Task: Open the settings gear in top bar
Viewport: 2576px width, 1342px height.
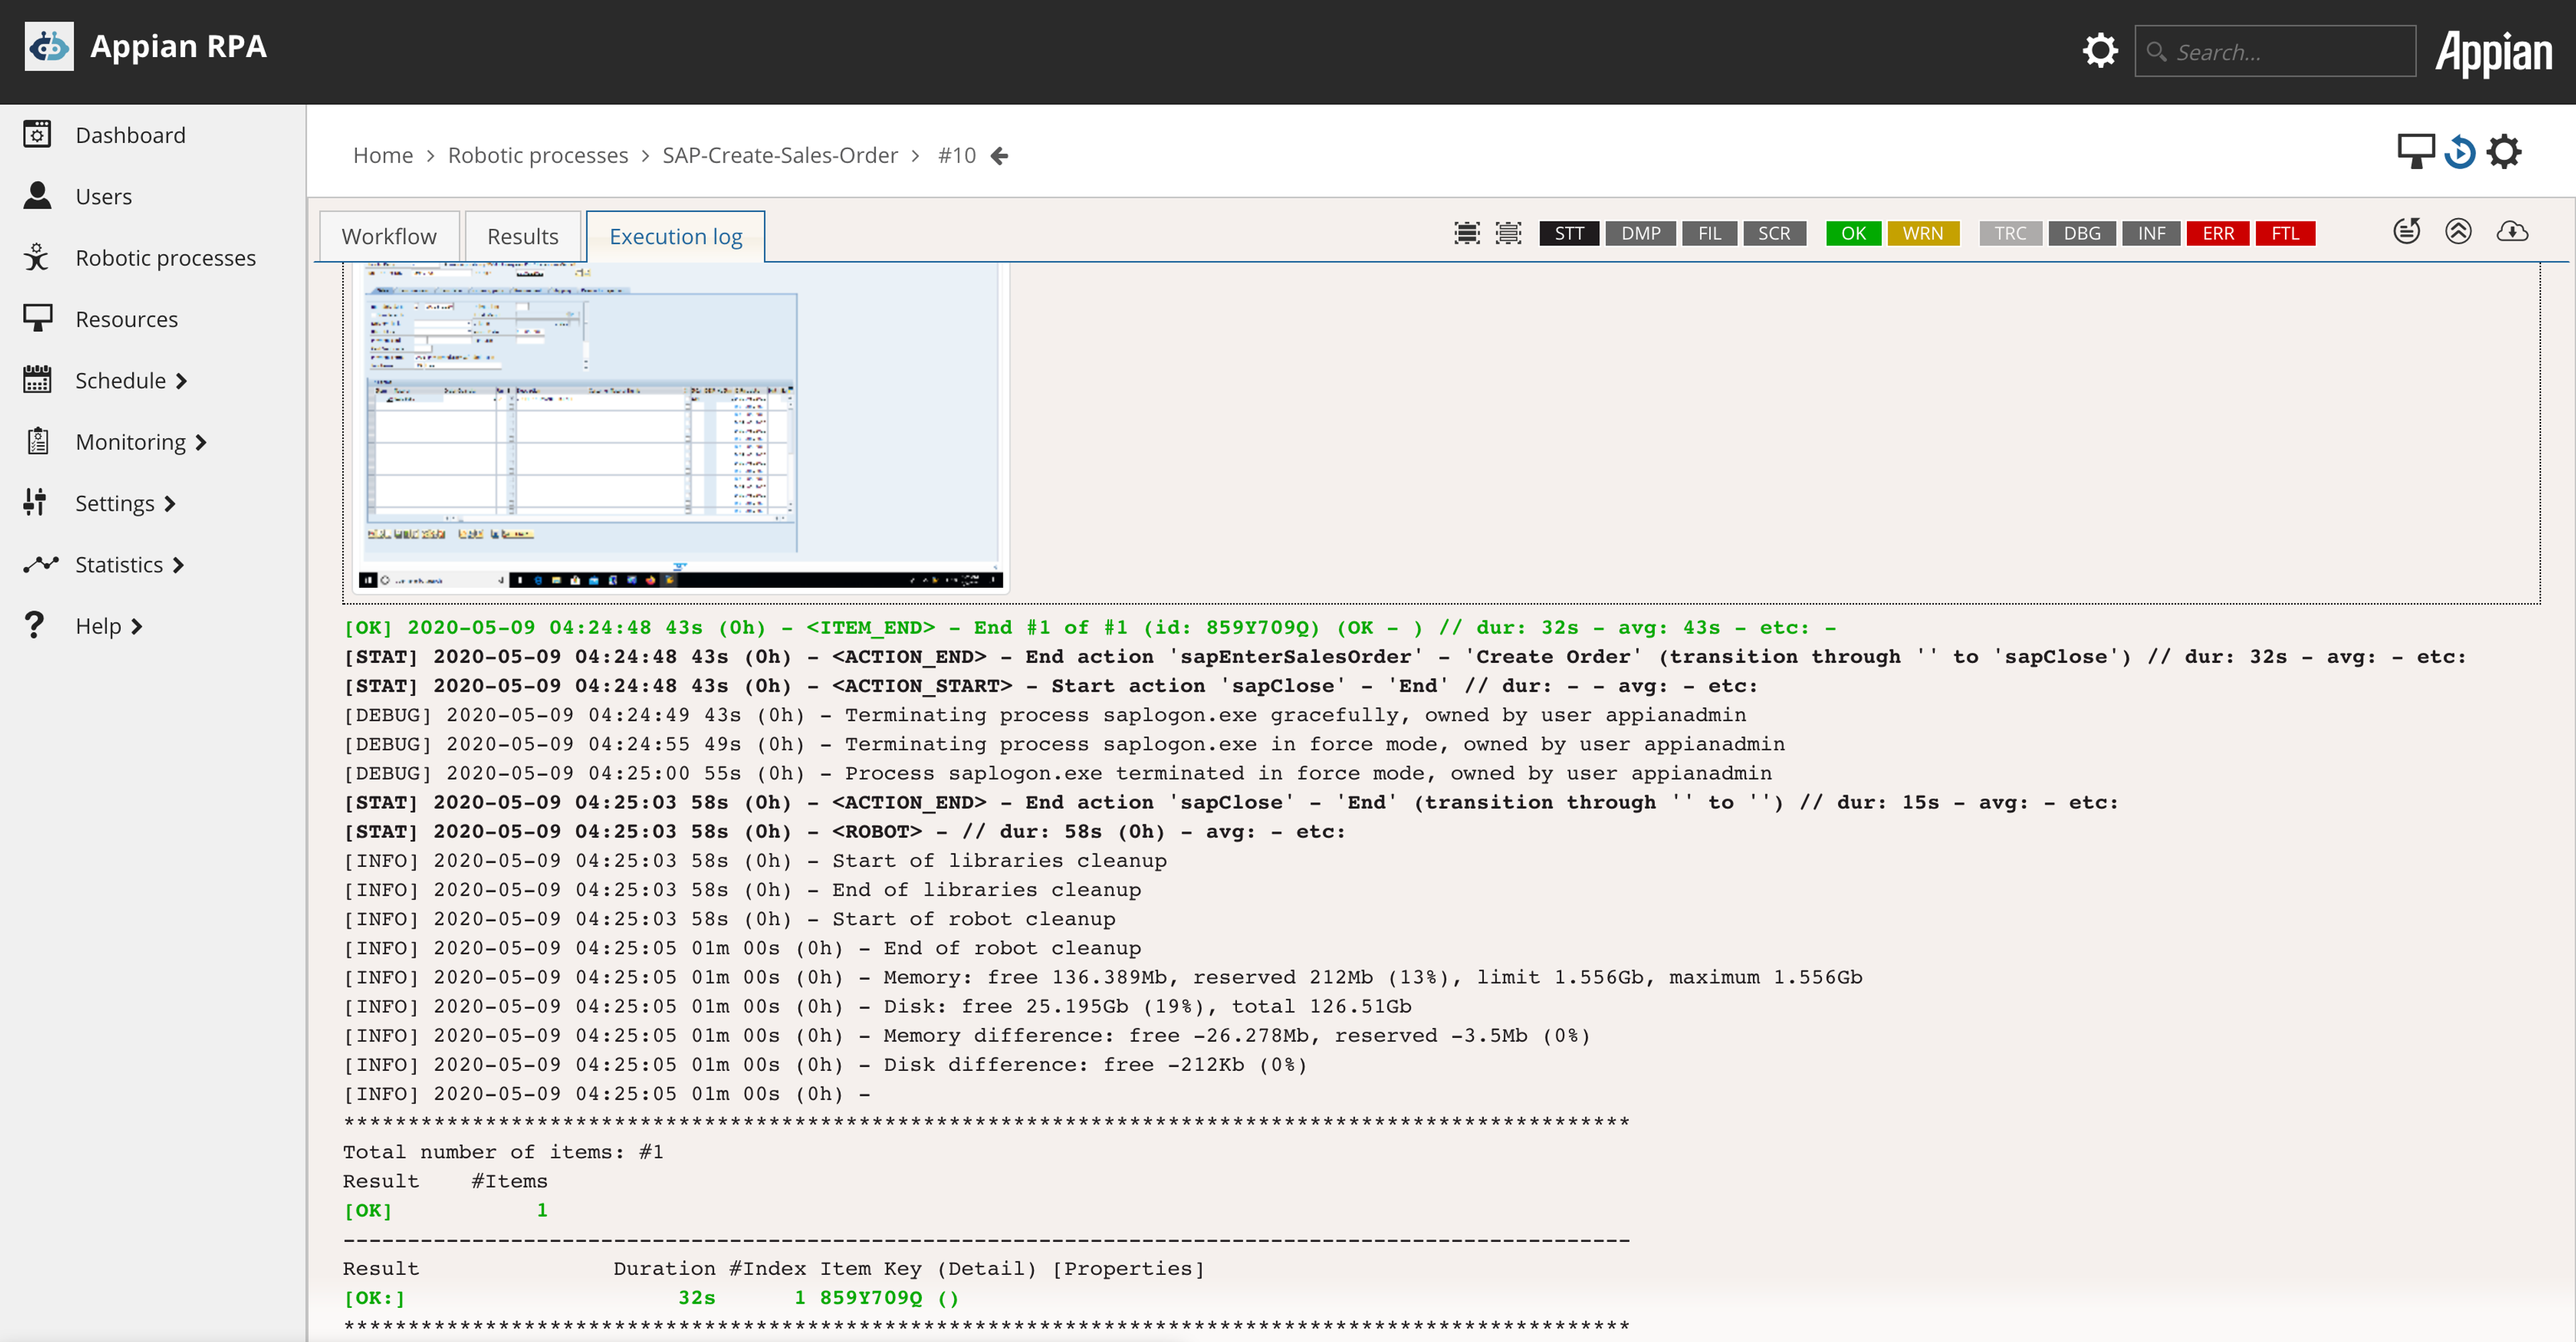Action: pos(2100,50)
